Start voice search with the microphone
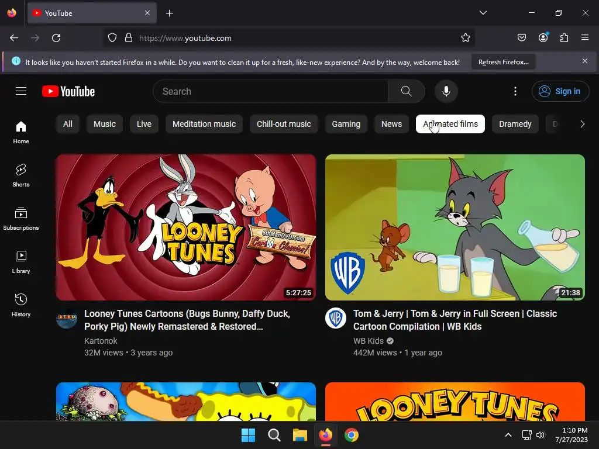 point(446,91)
